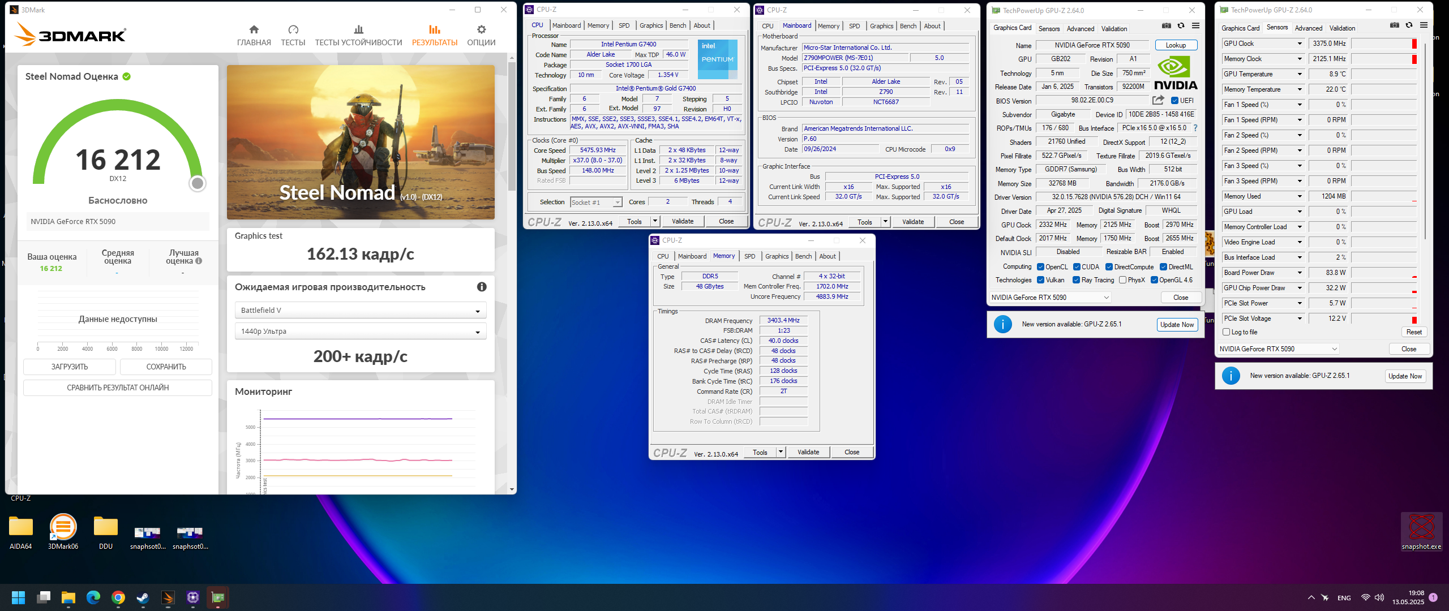Viewport: 1449px width, 611px height.
Task: Open hamburger menu in GPU-Z Graphics Card window
Action: pos(1195,25)
